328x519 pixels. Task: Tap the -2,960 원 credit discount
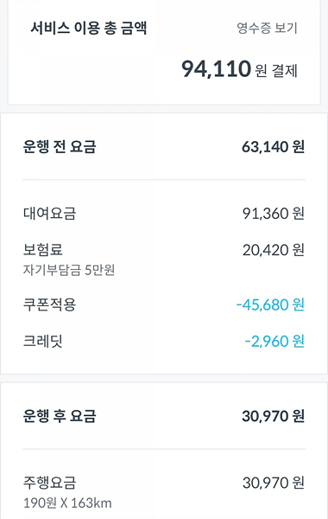pos(274,341)
